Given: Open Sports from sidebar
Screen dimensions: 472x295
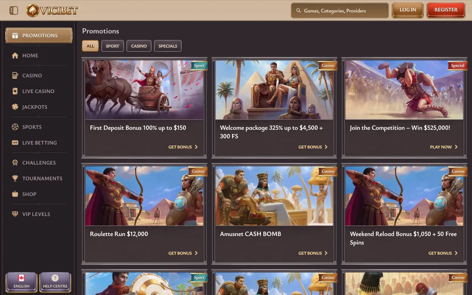Looking at the screenshot, I should point(39,127).
